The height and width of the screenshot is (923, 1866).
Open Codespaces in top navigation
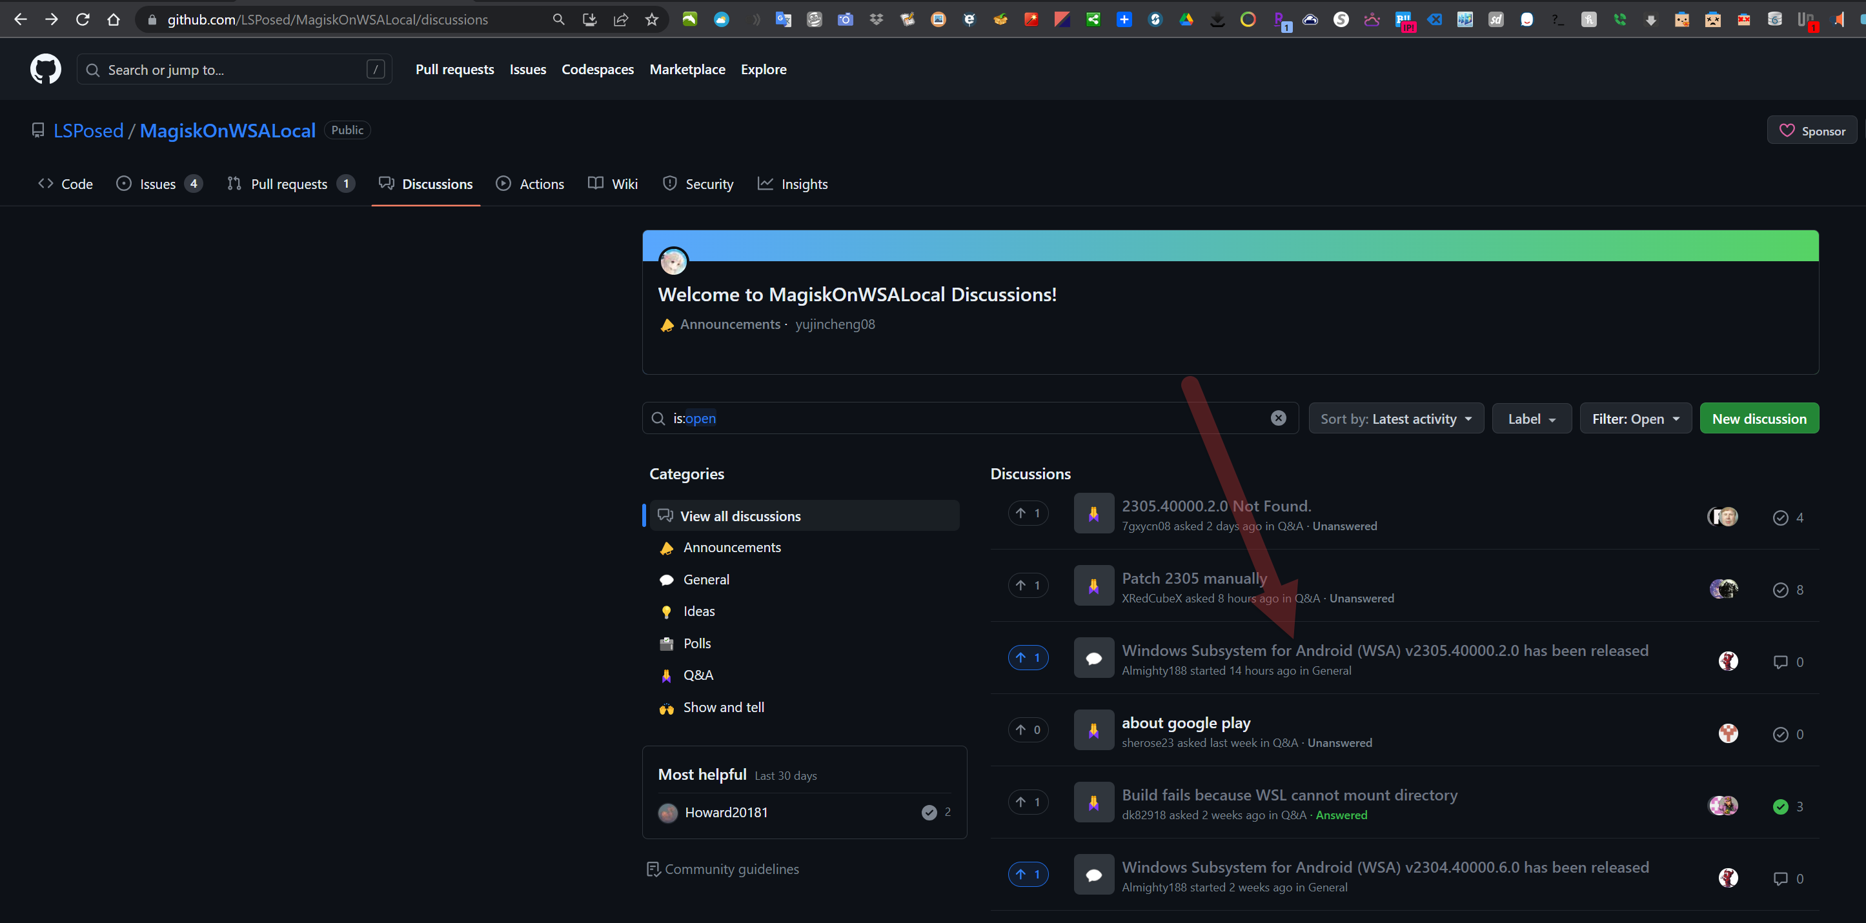click(598, 70)
